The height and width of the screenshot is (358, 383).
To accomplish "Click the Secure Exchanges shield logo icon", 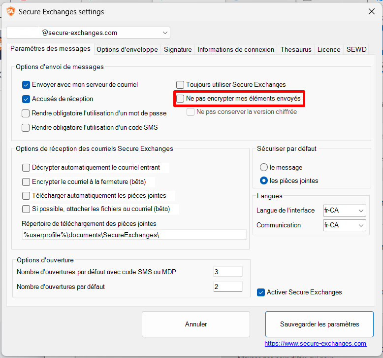I will (x=10, y=11).
